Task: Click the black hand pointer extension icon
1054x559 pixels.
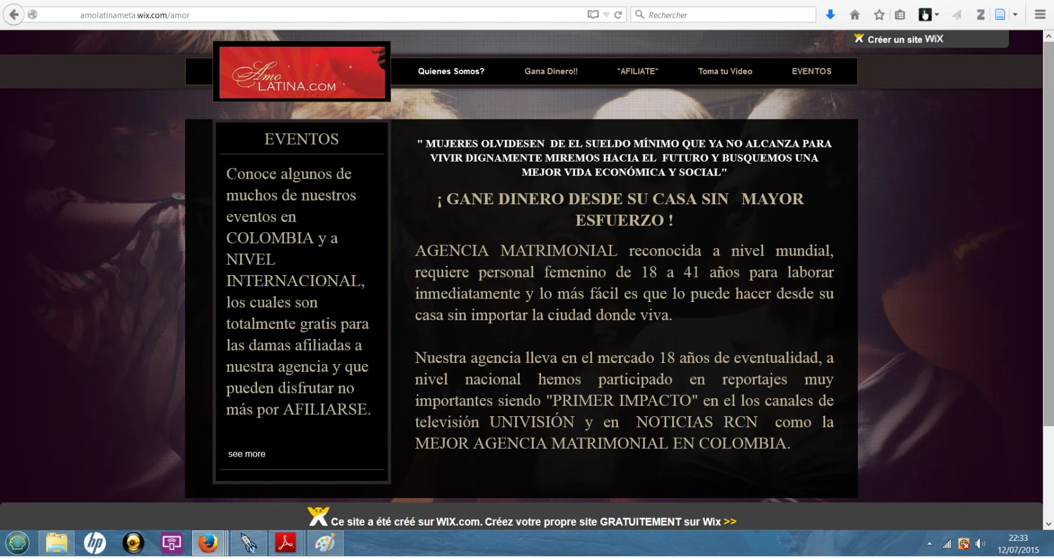Action: point(925,15)
